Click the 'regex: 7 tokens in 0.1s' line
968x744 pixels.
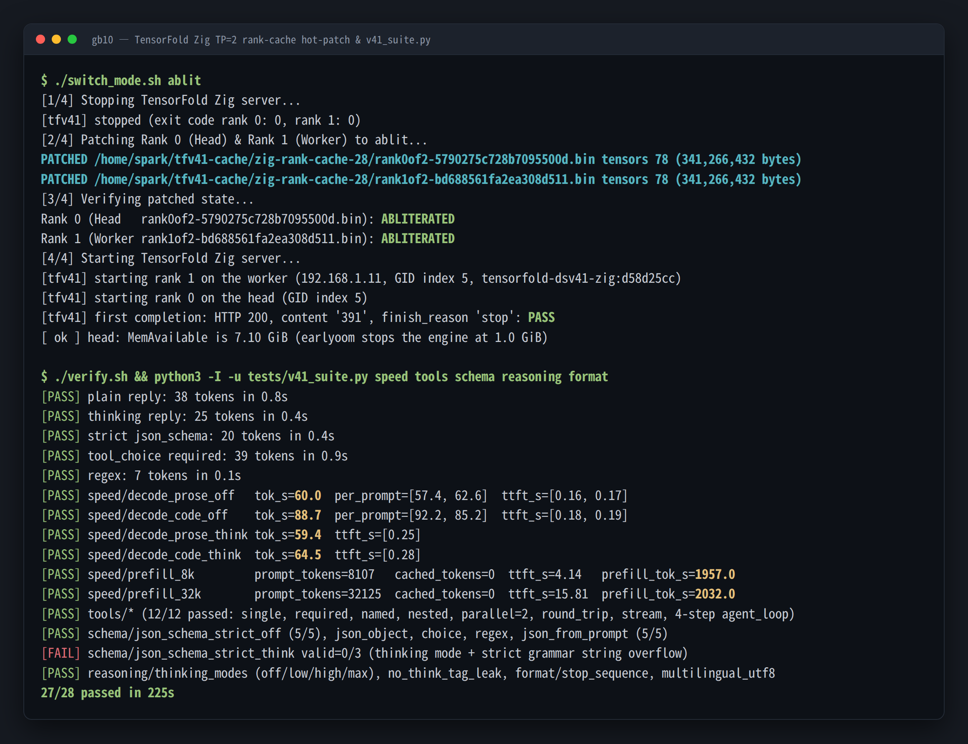click(x=141, y=475)
